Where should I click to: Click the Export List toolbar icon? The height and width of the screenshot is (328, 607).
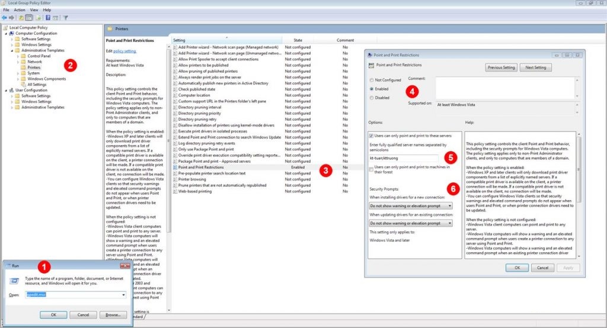pyautogui.click(x=38, y=18)
